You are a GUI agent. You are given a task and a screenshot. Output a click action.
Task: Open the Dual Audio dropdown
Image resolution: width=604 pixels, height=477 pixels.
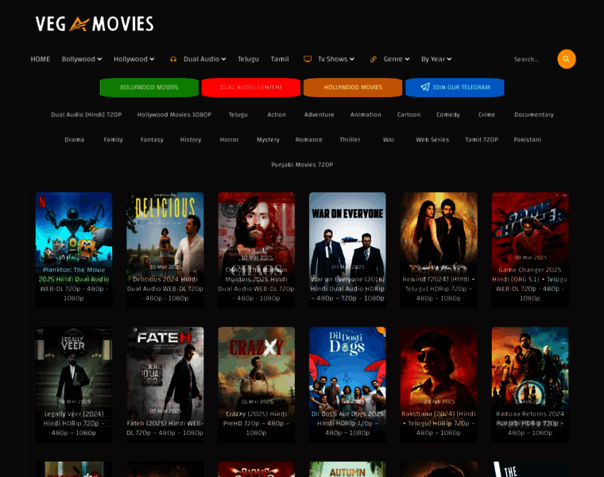204,59
